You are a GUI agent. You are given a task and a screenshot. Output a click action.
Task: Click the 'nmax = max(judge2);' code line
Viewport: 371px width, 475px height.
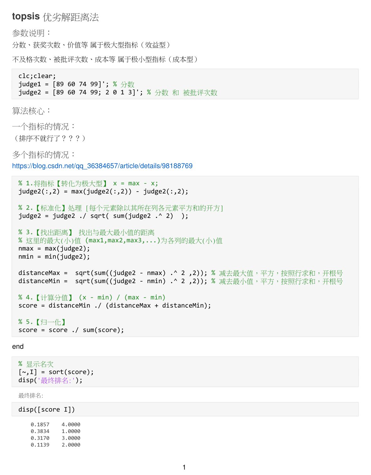[x=54, y=249]
